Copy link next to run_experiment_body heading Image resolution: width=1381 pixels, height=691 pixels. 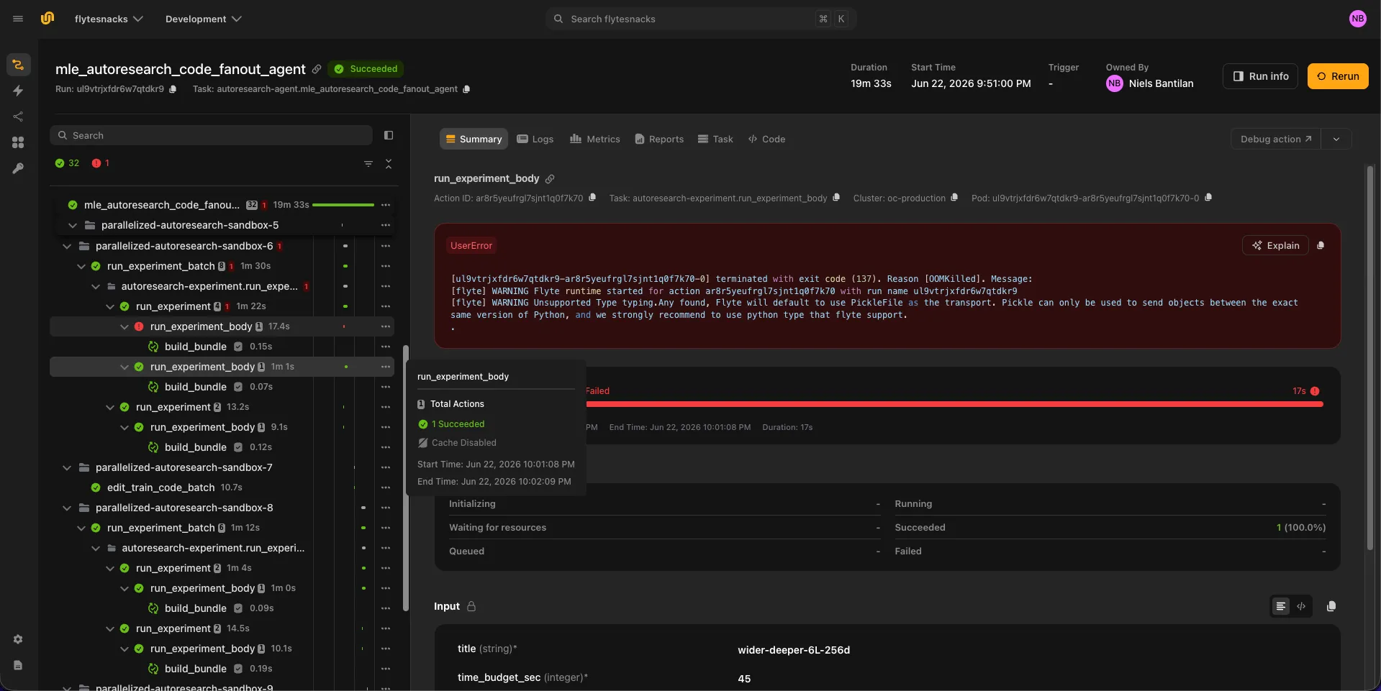coord(550,179)
